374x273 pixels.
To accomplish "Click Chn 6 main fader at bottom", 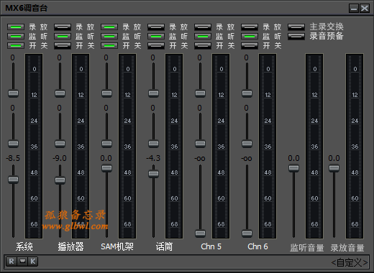I will (247, 233).
